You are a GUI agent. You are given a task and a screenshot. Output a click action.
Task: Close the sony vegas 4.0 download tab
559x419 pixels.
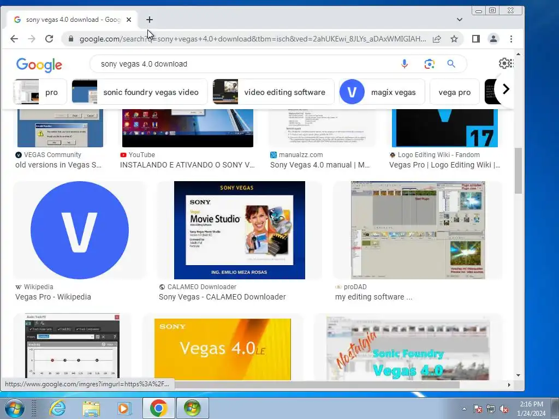129,20
